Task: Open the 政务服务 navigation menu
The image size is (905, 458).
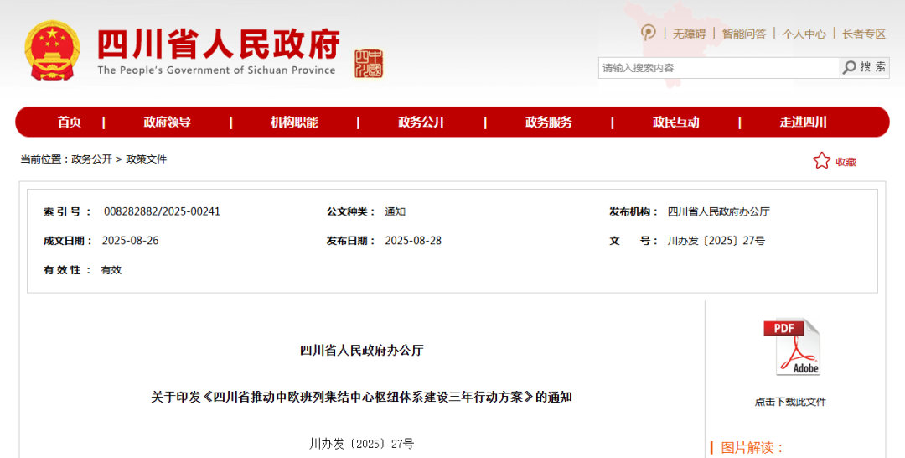Action: pos(549,122)
